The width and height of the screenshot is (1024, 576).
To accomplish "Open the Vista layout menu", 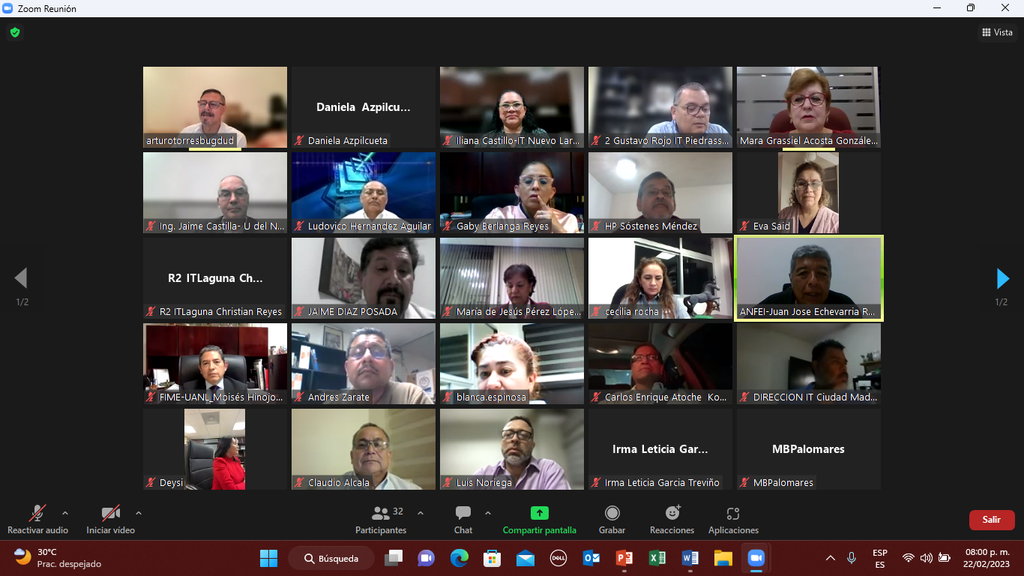I will pyautogui.click(x=997, y=32).
